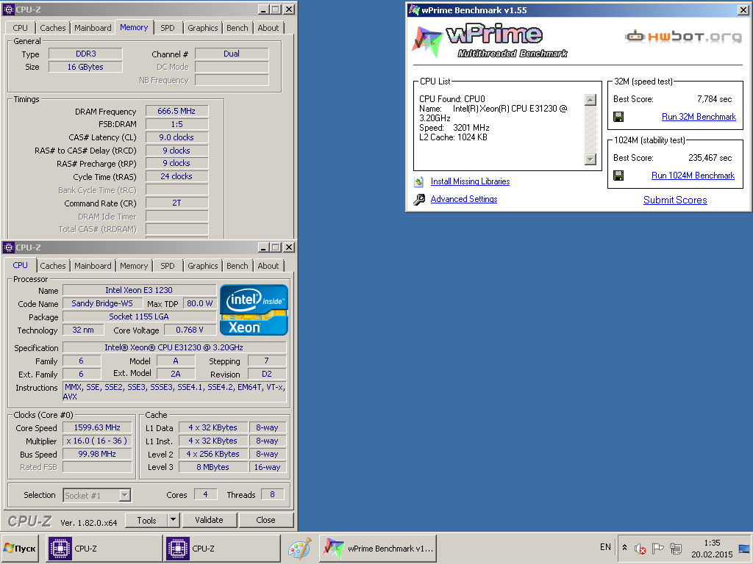Click the EN language indicator
Image resolution: width=753 pixels, height=564 pixels.
[606, 547]
